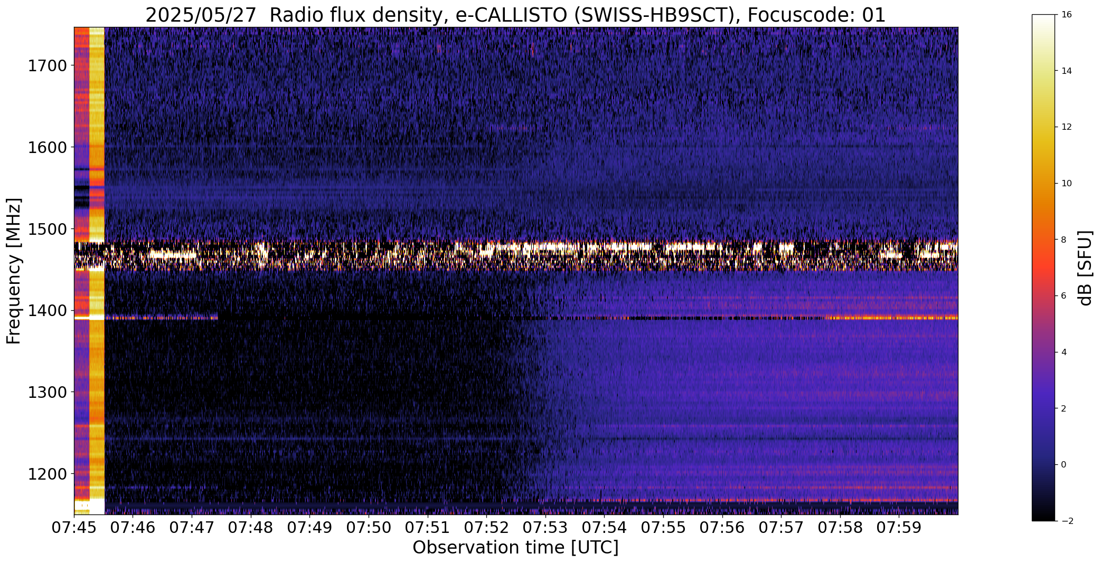
Task: Click the colorbar tick label 4
Action: coord(1064,352)
